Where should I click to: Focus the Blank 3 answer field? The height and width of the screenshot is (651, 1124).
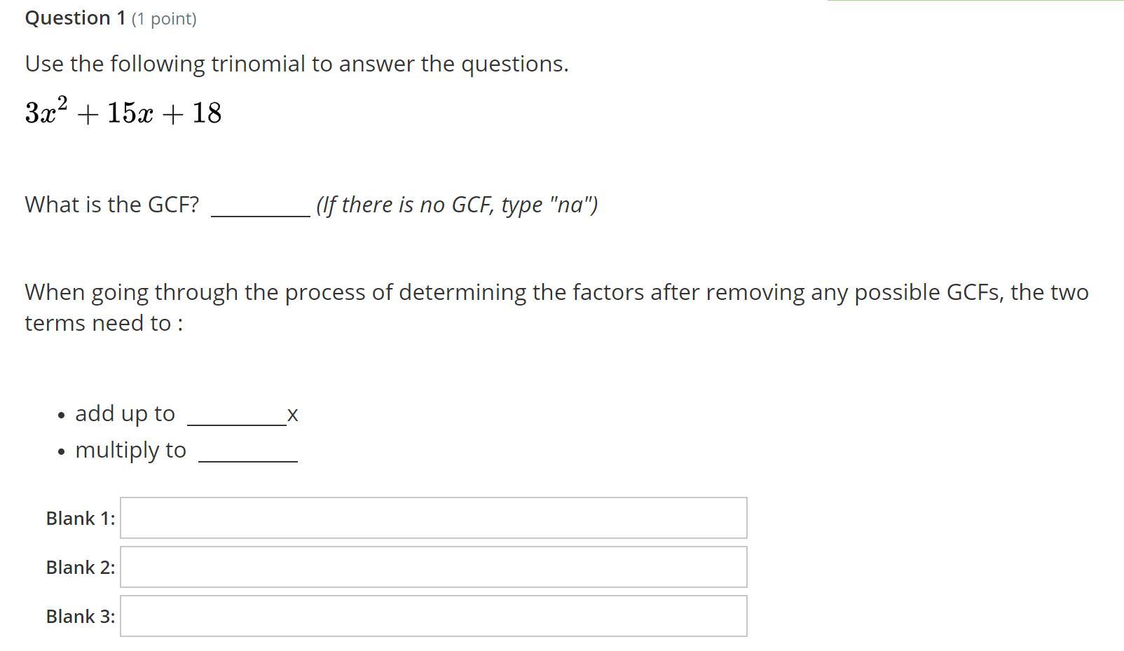pyautogui.click(x=433, y=616)
